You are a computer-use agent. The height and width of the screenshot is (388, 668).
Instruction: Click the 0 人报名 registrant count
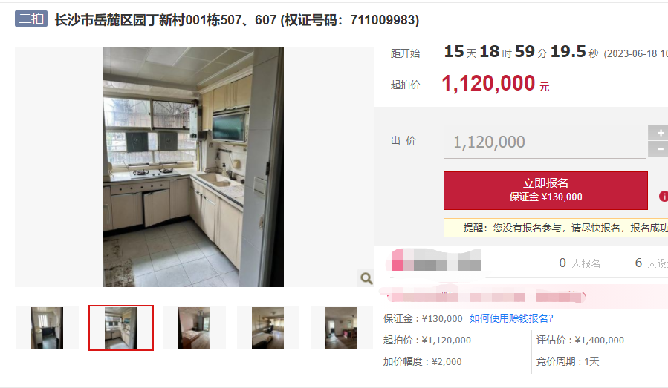pyautogui.click(x=580, y=263)
